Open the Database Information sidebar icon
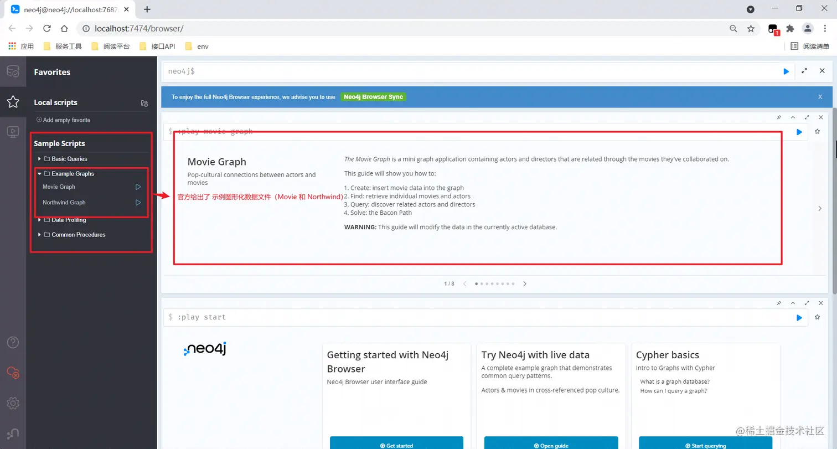This screenshot has height=449, width=837. [x=13, y=71]
